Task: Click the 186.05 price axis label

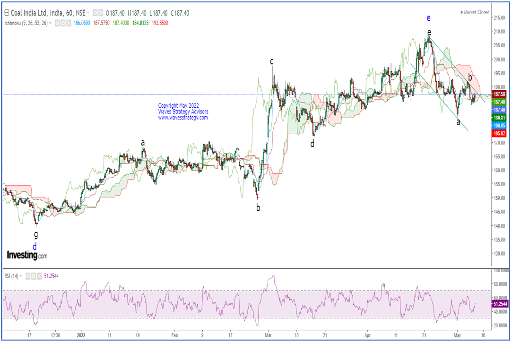Action: (x=499, y=126)
